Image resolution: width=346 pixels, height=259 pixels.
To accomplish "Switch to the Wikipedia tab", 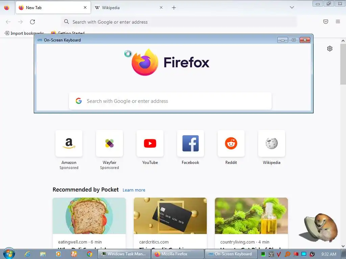I will [x=128, y=8].
